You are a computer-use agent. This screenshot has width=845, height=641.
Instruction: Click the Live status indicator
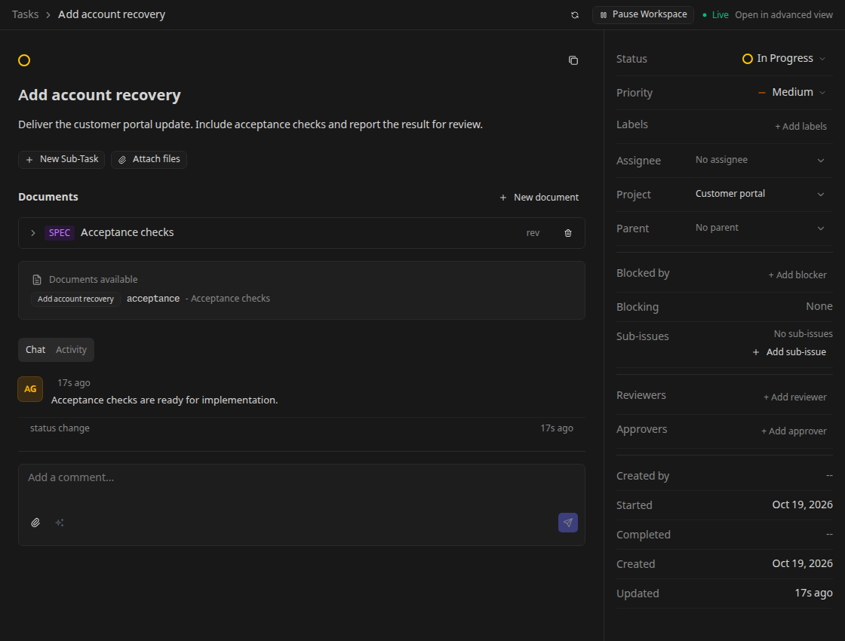pyautogui.click(x=716, y=15)
